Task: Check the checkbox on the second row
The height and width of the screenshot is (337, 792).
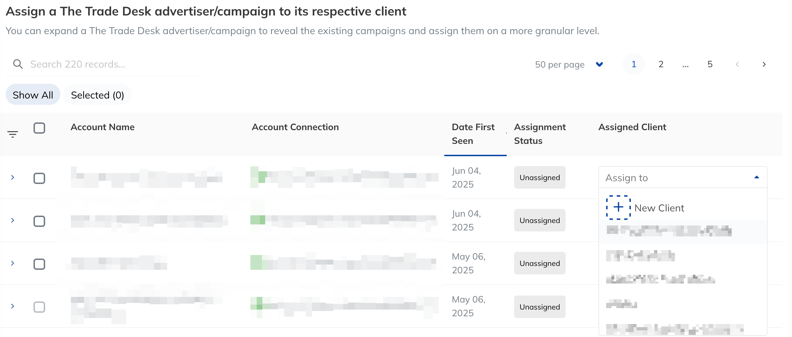Action: point(39,221)
